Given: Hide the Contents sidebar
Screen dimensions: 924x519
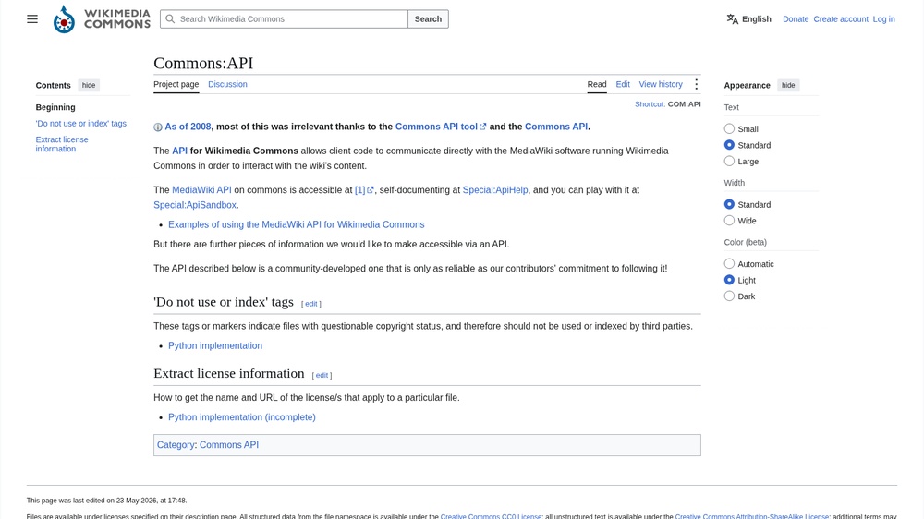Looking at the screenshot, I should click(x=89, y=85).
